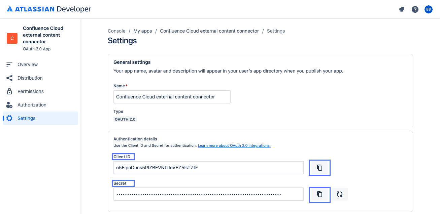Image resolution: width=440 pixels, height=214 pixels.
Task: Open the BB user avatar menu
Action: tap(428, 9)
